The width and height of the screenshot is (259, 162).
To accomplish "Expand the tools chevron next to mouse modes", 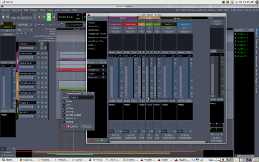I will point(62,24).
